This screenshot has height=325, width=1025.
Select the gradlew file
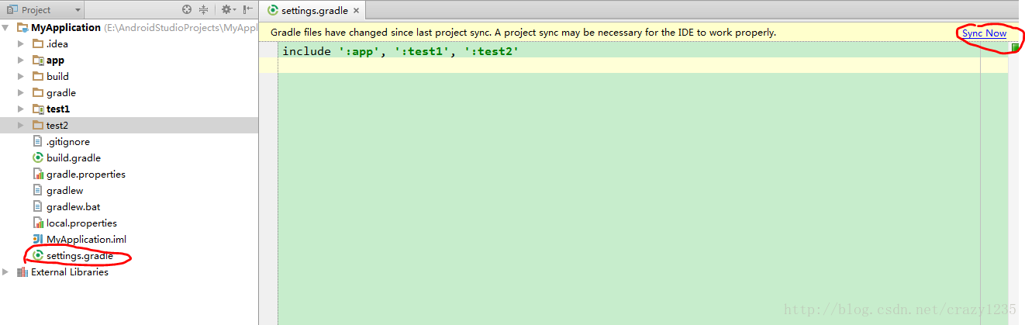[64, 190]
